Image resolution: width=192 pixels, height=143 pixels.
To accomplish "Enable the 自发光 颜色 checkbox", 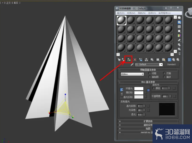I will click(154, 88).
